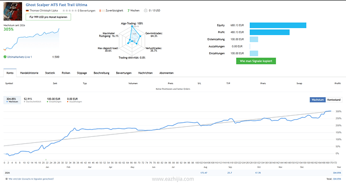Click the radar chart in the center

(132, 41)
